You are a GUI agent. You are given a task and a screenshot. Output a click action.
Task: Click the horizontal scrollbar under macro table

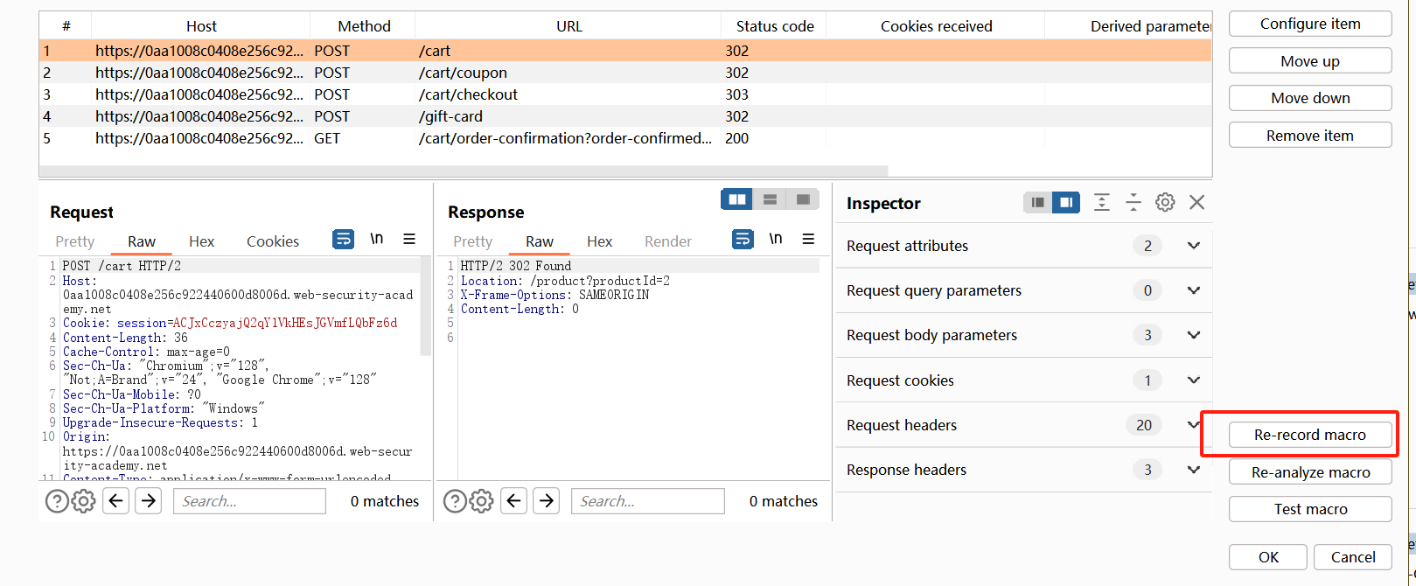464,171
